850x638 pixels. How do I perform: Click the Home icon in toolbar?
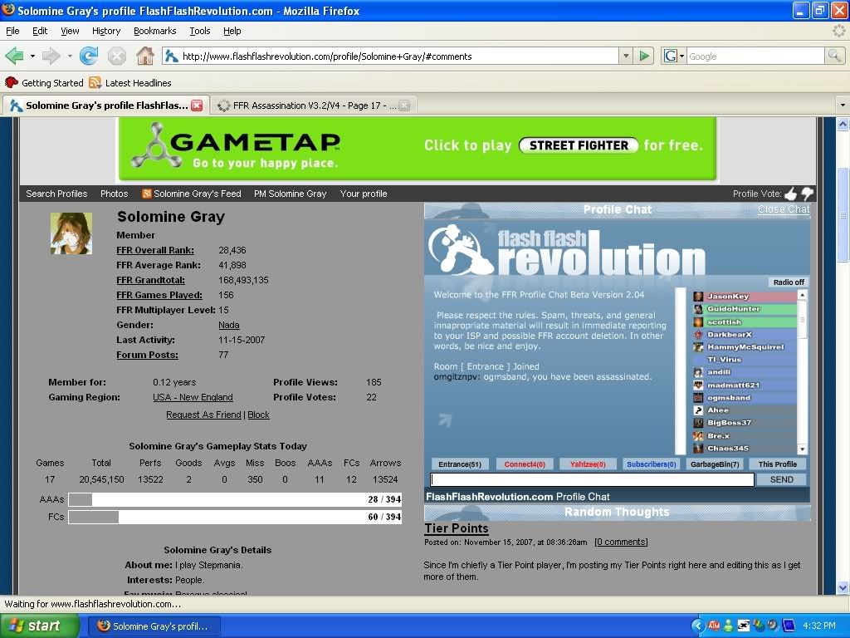tap(144, 56)
